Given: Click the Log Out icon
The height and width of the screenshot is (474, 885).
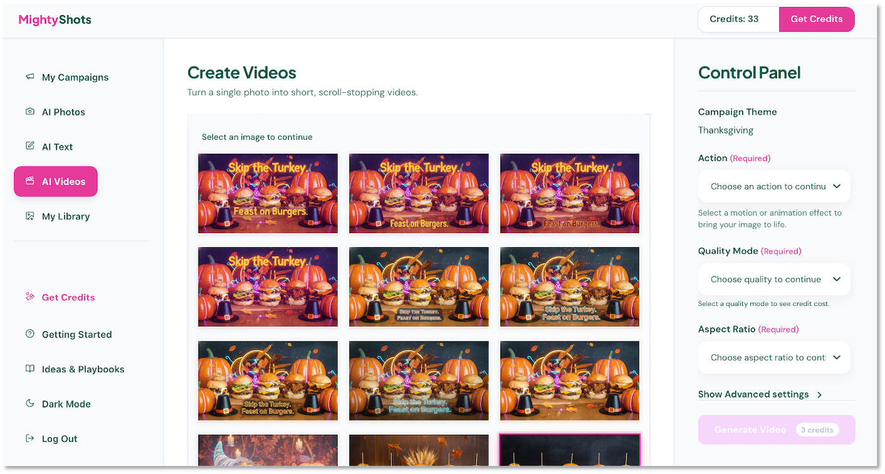Looking at the screenshot, I should pos(30,438).
